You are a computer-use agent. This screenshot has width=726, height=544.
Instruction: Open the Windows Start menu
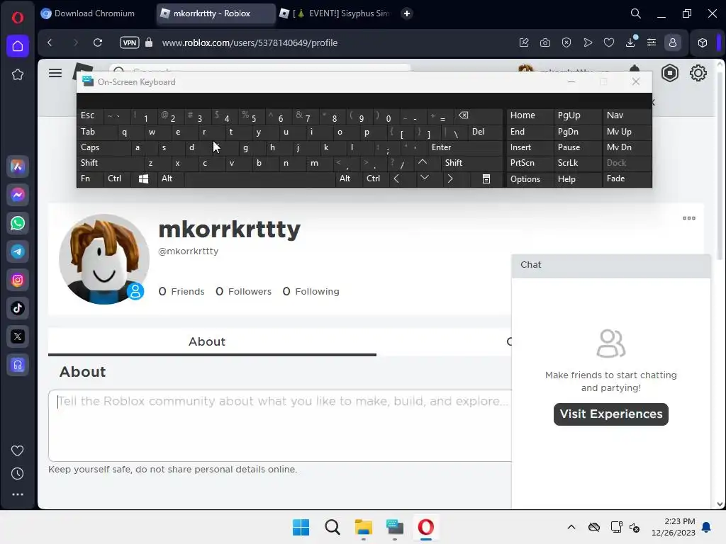(x=301, y=527)
